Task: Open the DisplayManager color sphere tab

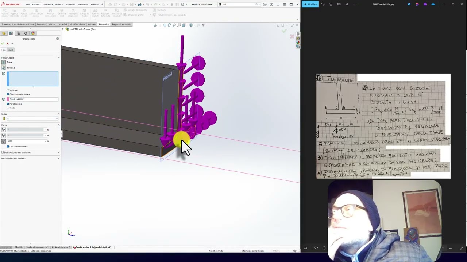Action: pos(33,33)
